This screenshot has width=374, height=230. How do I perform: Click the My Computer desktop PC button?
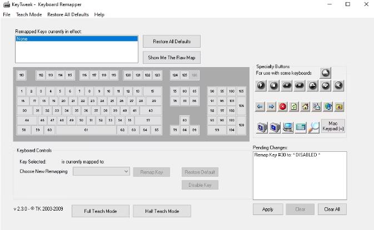point(288,127)
